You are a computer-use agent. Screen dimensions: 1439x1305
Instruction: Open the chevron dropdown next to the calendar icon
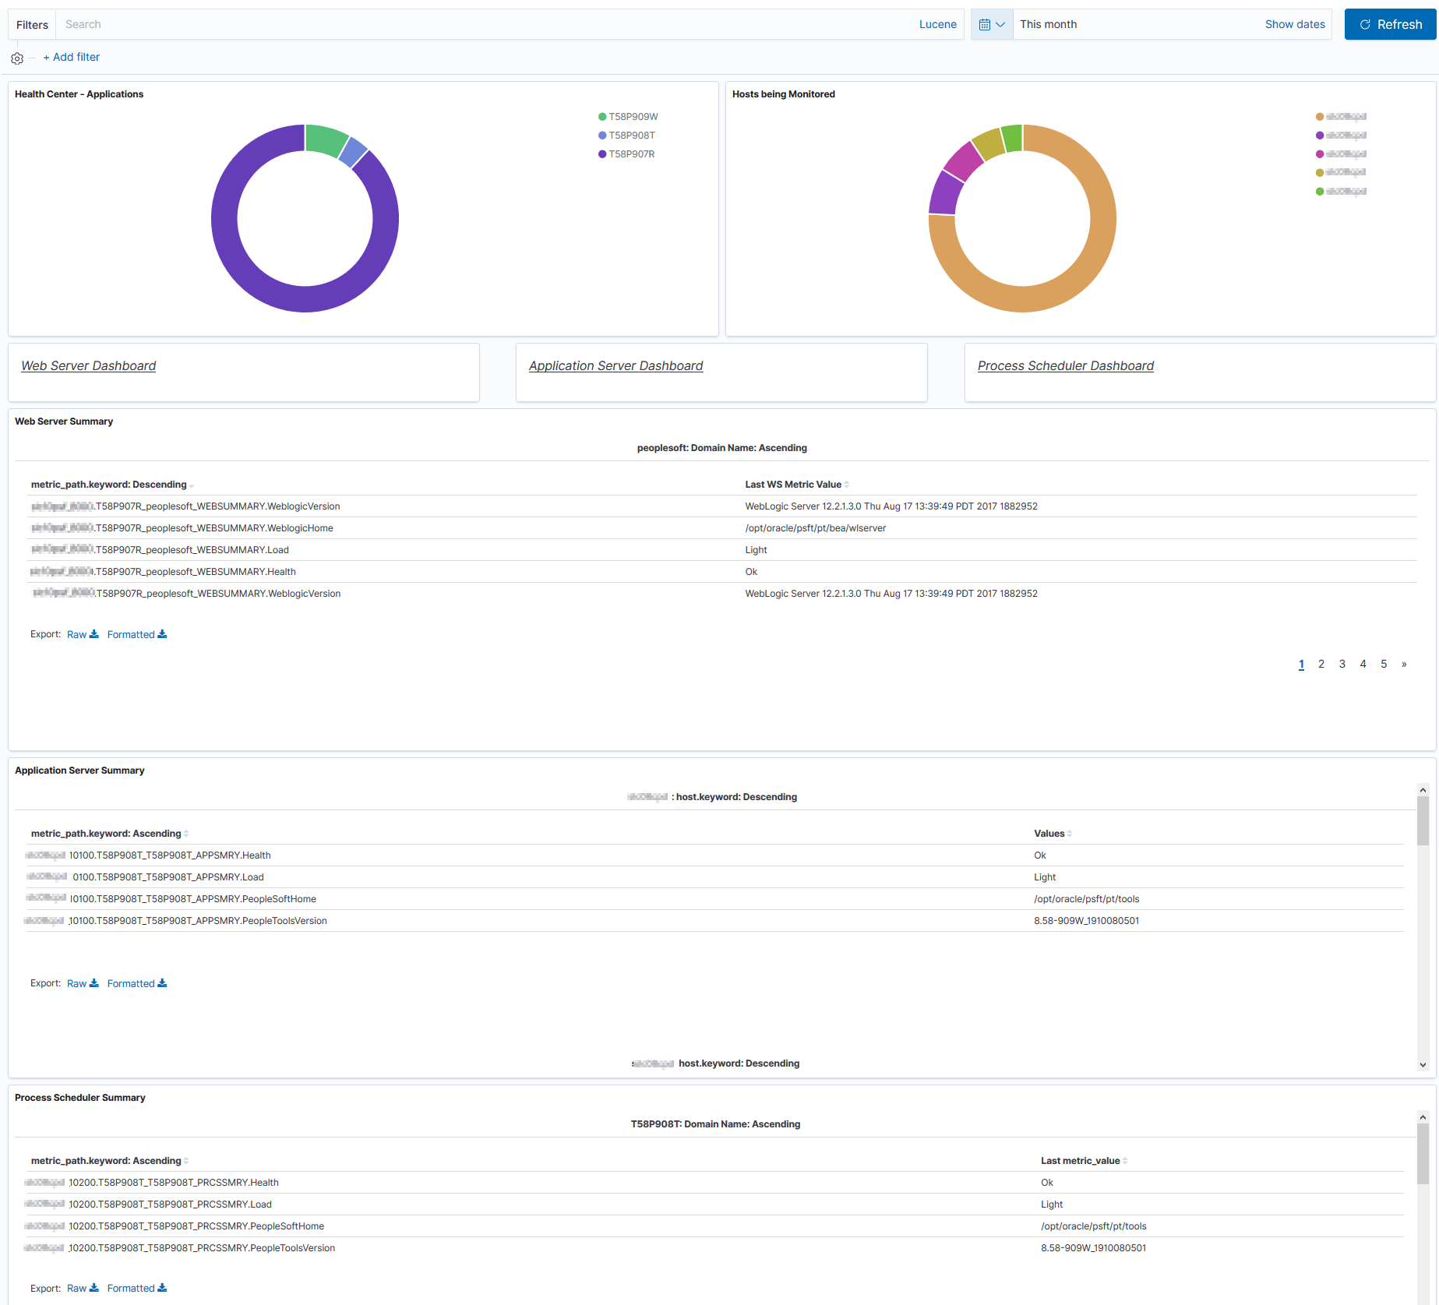(1002, 24)
